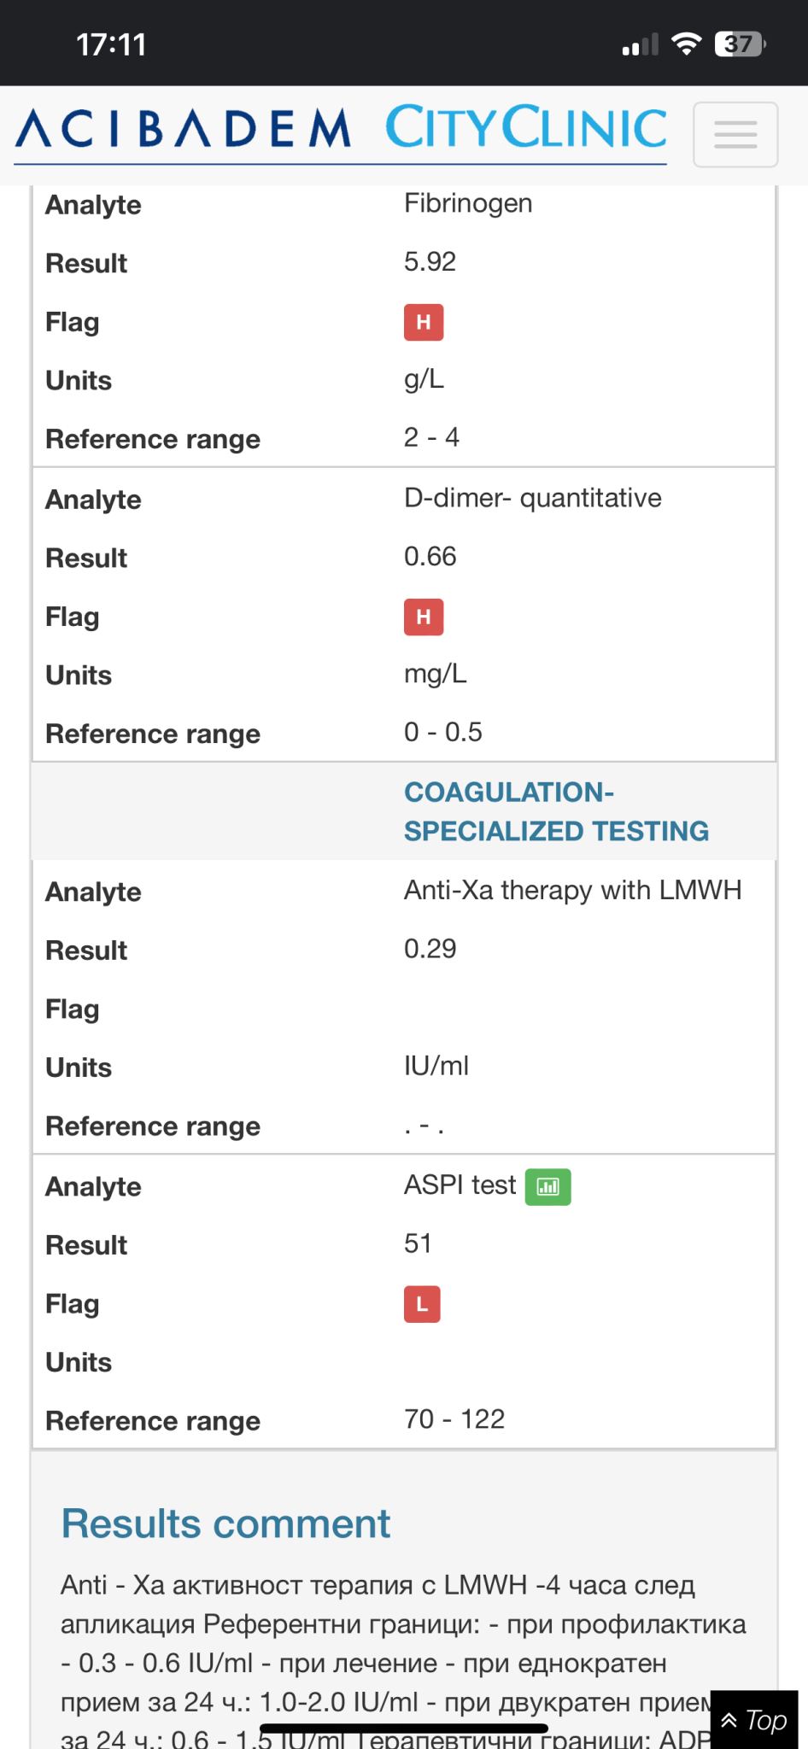Click the Fibrinogen high flag badge
The height and width of the screenshot is (1749, 808).
click(424, 322)
